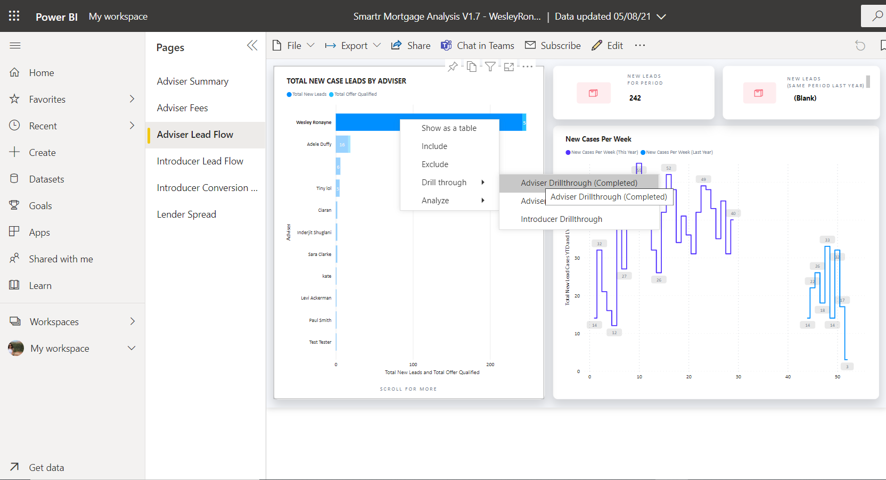Open the File dropdown menu

click(293, 46)
